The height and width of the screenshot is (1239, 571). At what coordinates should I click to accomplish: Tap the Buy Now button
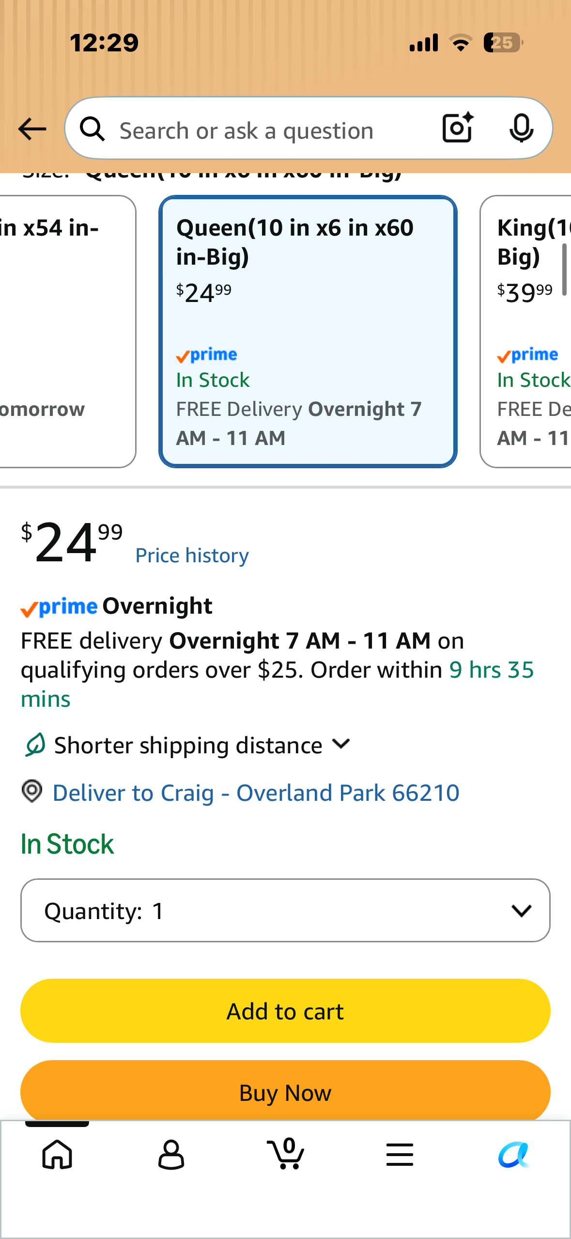tap(285, 1091)
